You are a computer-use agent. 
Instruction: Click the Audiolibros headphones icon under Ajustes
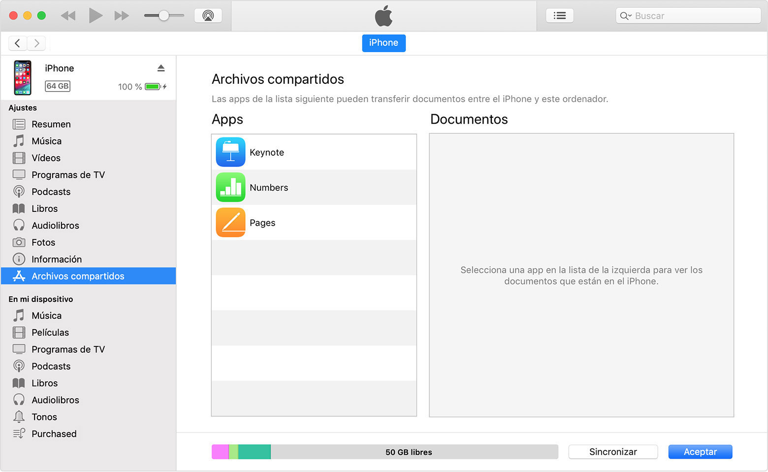pyautogui.click(x=19, y=226)
